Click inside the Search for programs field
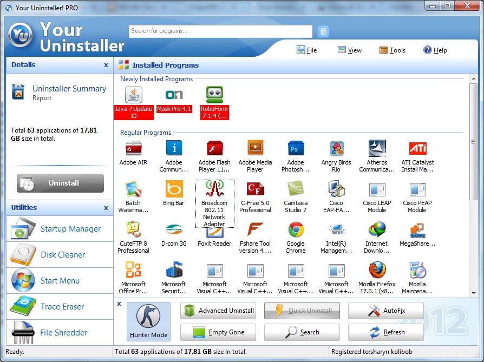Viewport: 484px width, 362px height. [219, 31]
